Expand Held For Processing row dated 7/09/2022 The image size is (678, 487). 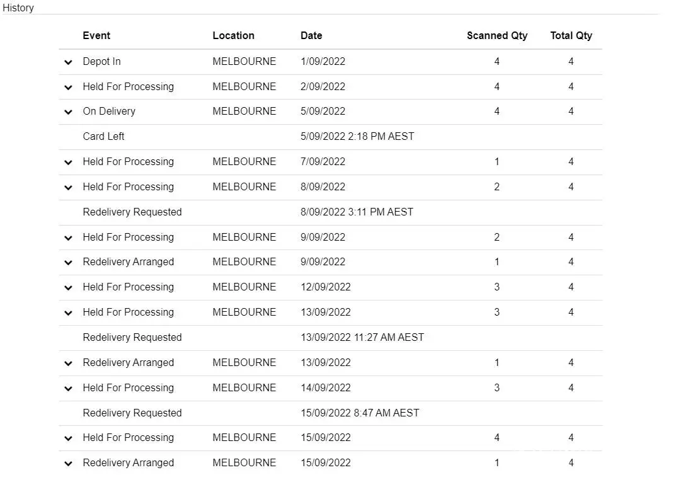click(x=68, y=163)
